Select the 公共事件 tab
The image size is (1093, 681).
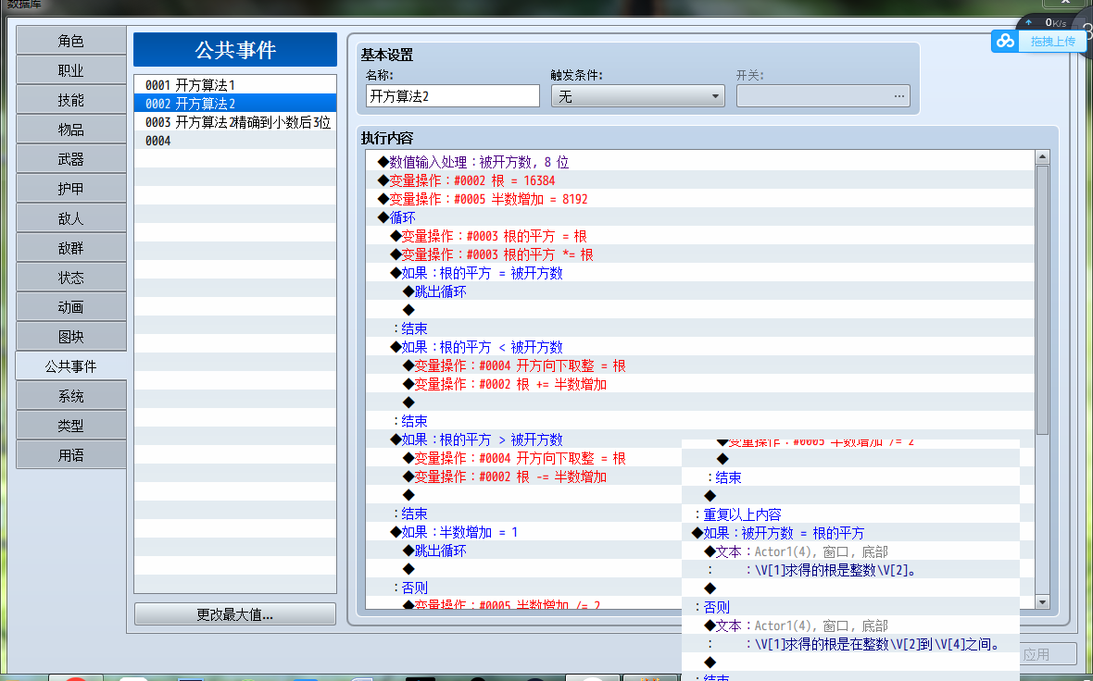point(71,366)
